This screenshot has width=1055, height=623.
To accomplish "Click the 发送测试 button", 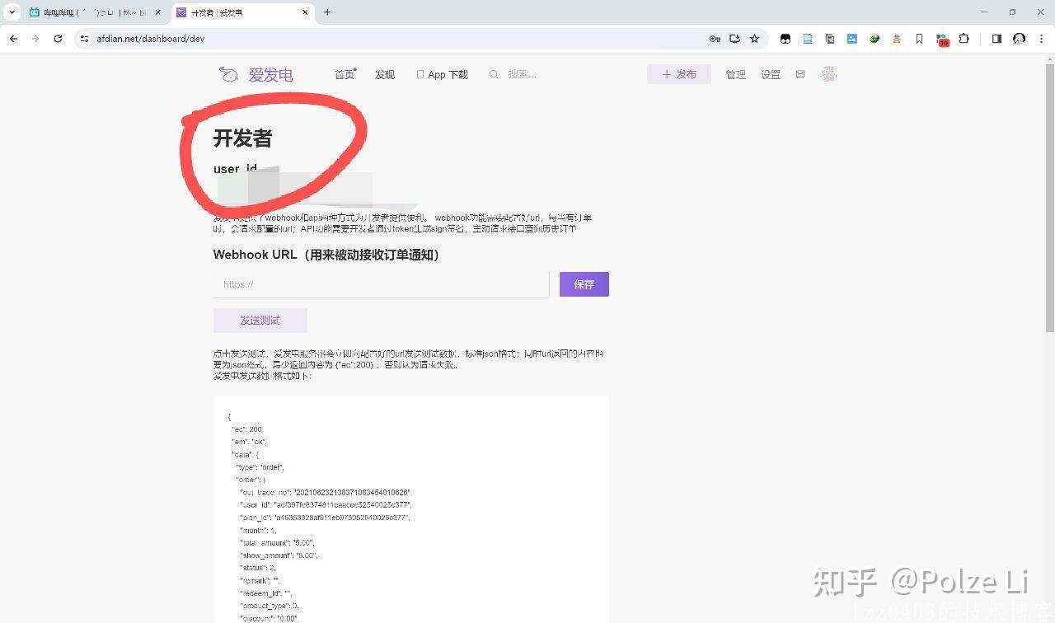I will [x=260, y=321].
